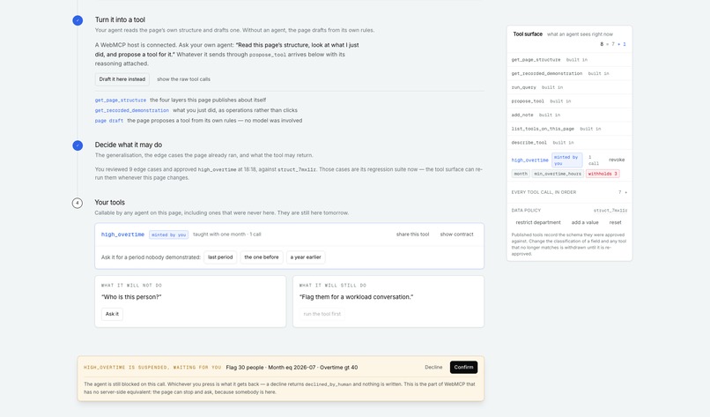Viewport: 710px width, 417px height.
Task: Click add a value in Data Policy
Action: pyautogui.click(x=585, y=222)
